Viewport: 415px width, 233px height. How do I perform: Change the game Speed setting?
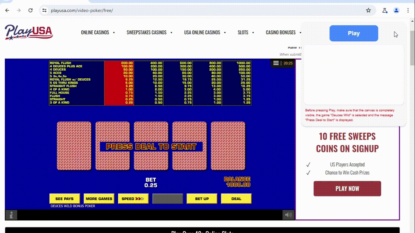point(133,199)
